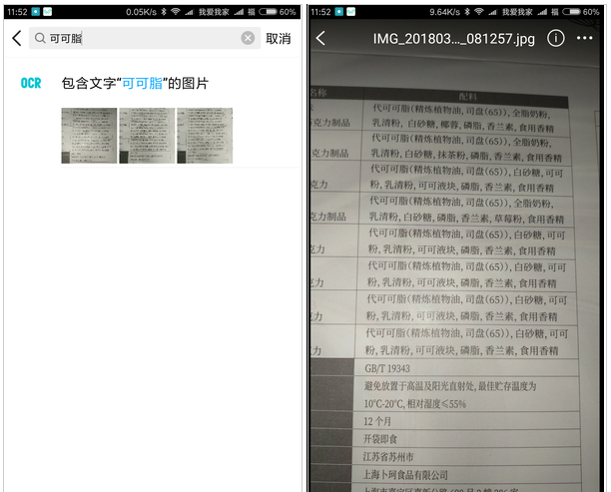This screenshot has width=611, height=492.
Task: Tap the heading 包含文字可可脂的图片
Action: [135, 84]
